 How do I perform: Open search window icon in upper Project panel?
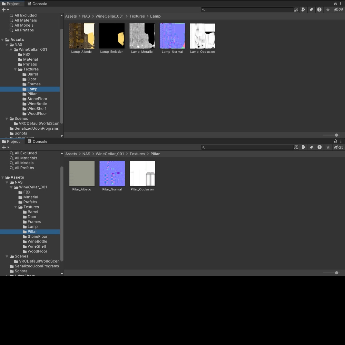(x=296, y=10)
